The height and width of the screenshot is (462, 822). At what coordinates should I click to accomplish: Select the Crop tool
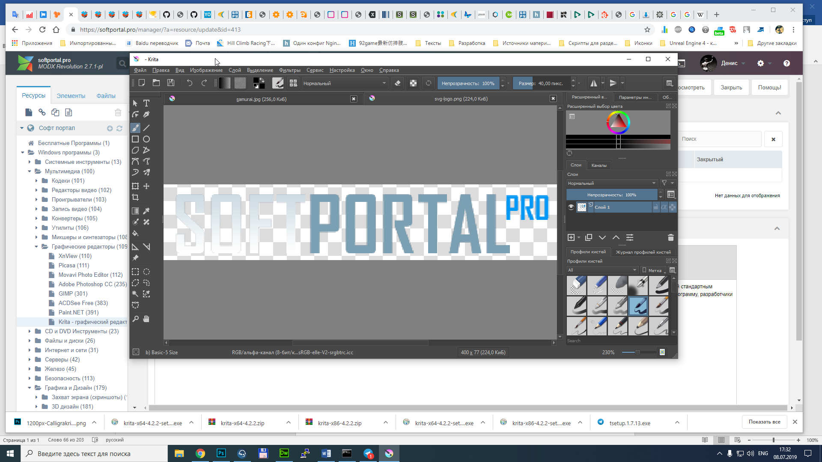pos(135,197)
